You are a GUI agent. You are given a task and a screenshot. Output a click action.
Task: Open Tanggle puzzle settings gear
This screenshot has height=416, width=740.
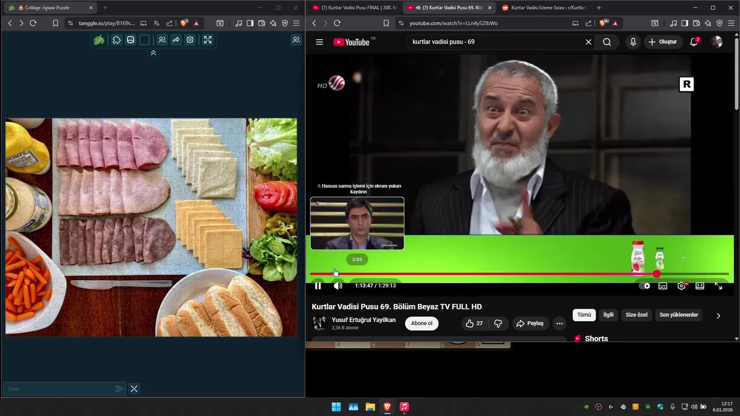pos(190,40)
